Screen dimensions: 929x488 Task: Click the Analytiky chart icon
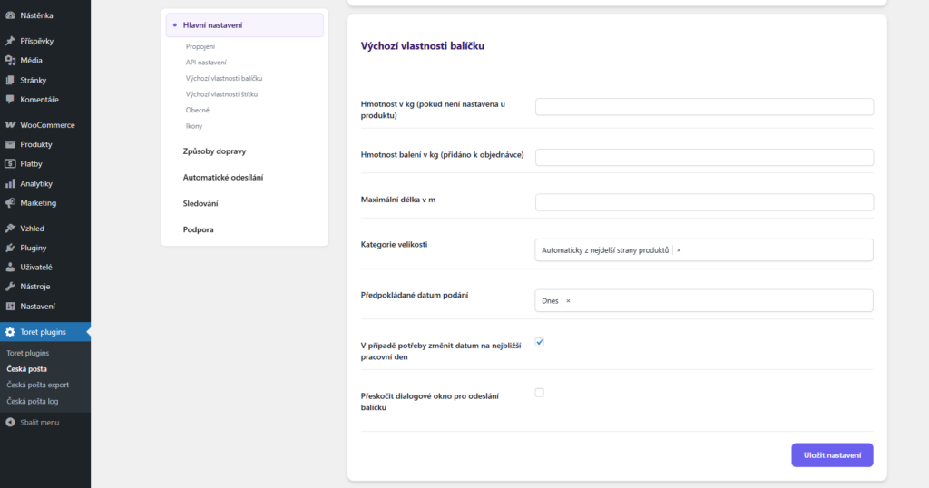pos(10,183)
